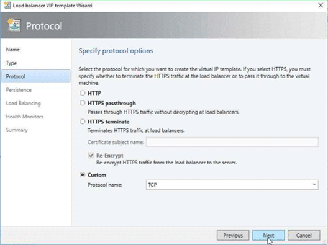Click the Previous button
This screenshot has width=328, height=245.
[x=233, y=236]
